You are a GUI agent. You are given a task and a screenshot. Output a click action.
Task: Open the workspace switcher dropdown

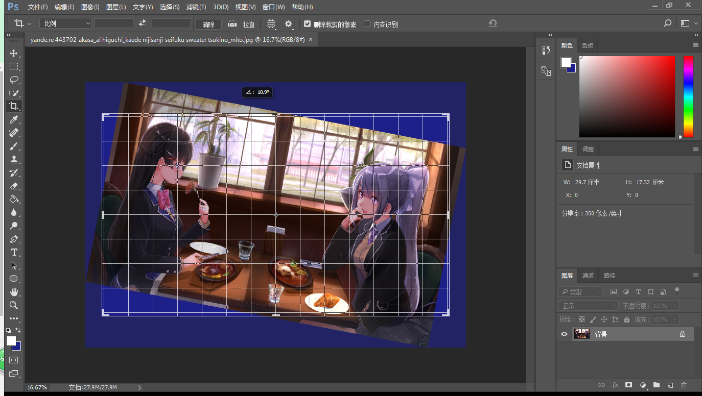coord(689,23)
